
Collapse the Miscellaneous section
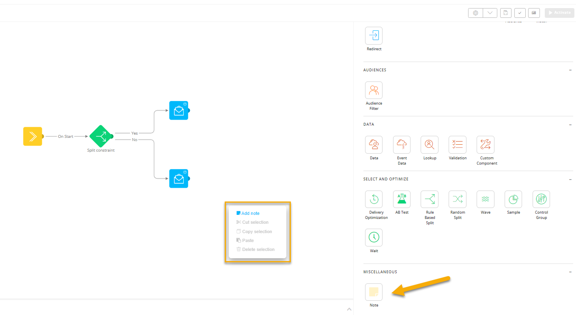point(570,272)
